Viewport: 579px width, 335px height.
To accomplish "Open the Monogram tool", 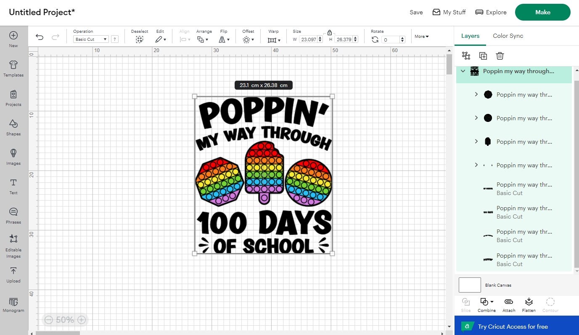I will (x=13, y=304).
